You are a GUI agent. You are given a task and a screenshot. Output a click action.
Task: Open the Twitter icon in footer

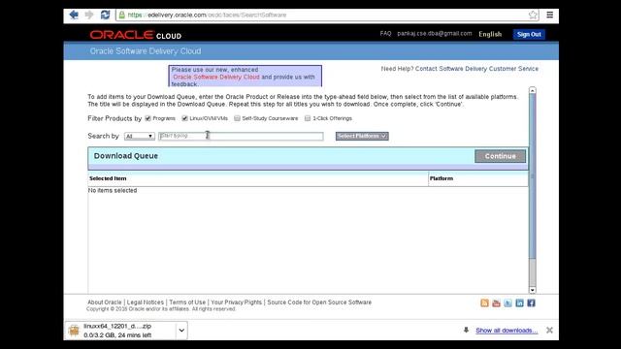pos(507,303)
